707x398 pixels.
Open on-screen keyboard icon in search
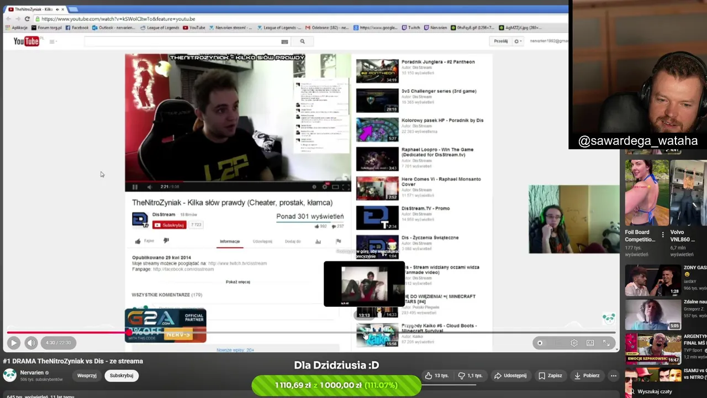click(x=284, y=41)
